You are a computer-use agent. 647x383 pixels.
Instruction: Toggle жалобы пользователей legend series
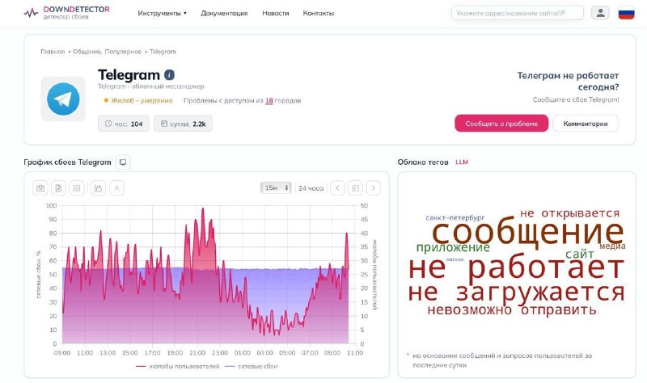tap(177, 366)
